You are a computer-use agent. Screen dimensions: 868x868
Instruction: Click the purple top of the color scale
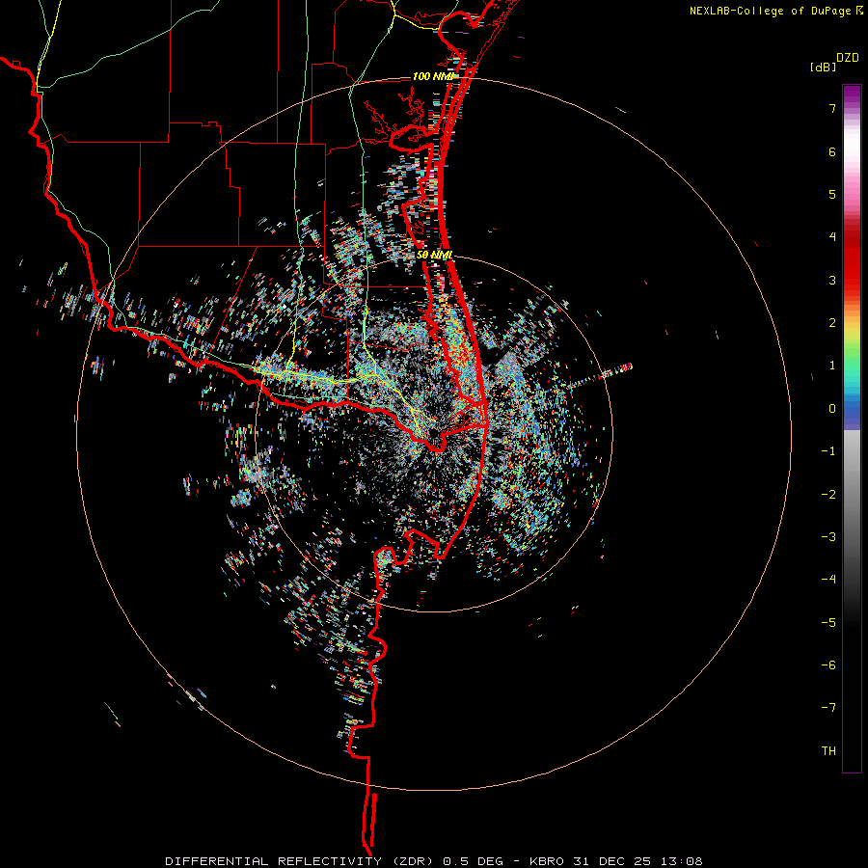(x=852, y=92)
